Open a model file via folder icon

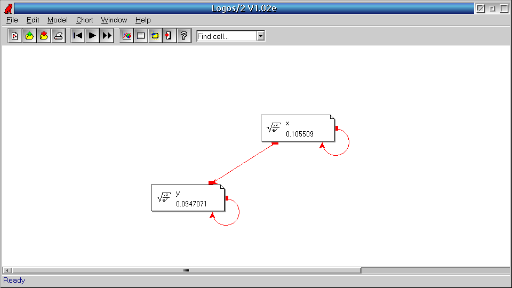[29, 36]
